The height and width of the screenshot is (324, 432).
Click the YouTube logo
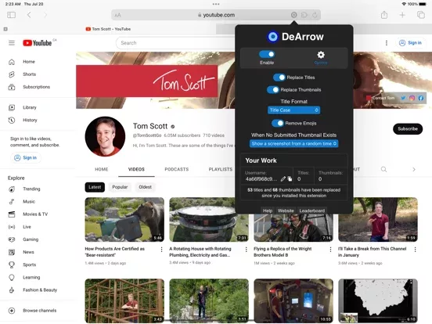[38, 43]
